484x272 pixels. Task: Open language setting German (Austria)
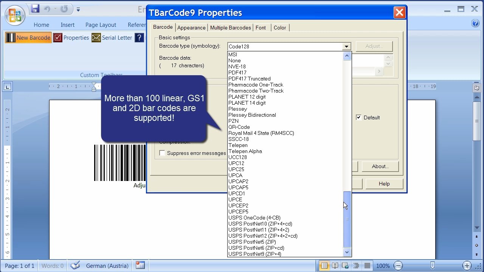(x=107, y=266)
